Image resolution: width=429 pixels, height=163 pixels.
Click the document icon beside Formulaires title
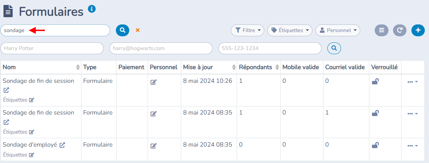point(8,12)
